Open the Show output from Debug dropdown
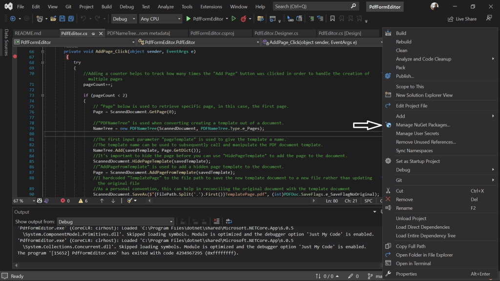 (x=115, y=222)
